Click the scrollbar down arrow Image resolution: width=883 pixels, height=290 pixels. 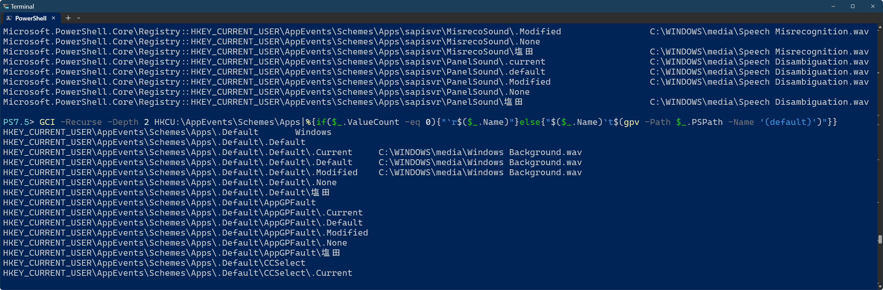coord(880,287)
